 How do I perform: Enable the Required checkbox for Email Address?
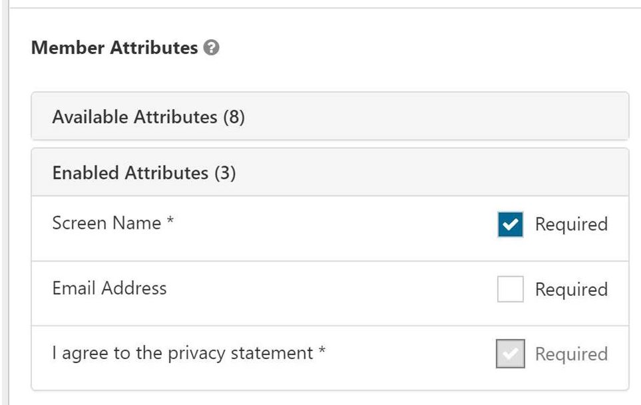(x=511, y=289)
